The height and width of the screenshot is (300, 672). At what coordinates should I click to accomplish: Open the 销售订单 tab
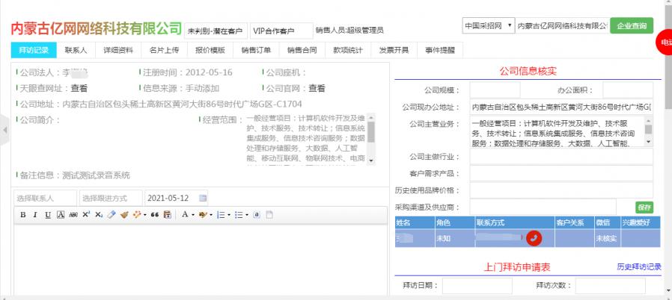coord(255,50)
